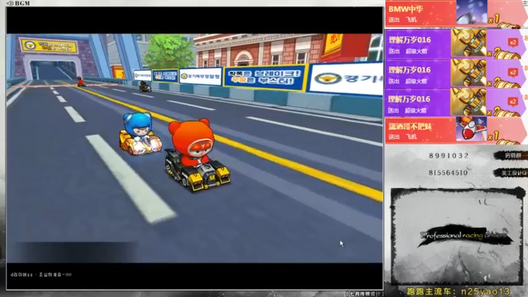This screenshot has height=297, width=528.
Task: Click the 美工设计Q label
Action: (514, 173)
